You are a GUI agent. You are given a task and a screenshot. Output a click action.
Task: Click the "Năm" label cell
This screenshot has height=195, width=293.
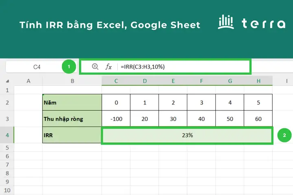pos(72,102)
